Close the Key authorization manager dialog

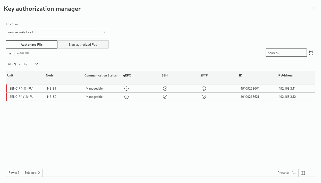(313, 8)
